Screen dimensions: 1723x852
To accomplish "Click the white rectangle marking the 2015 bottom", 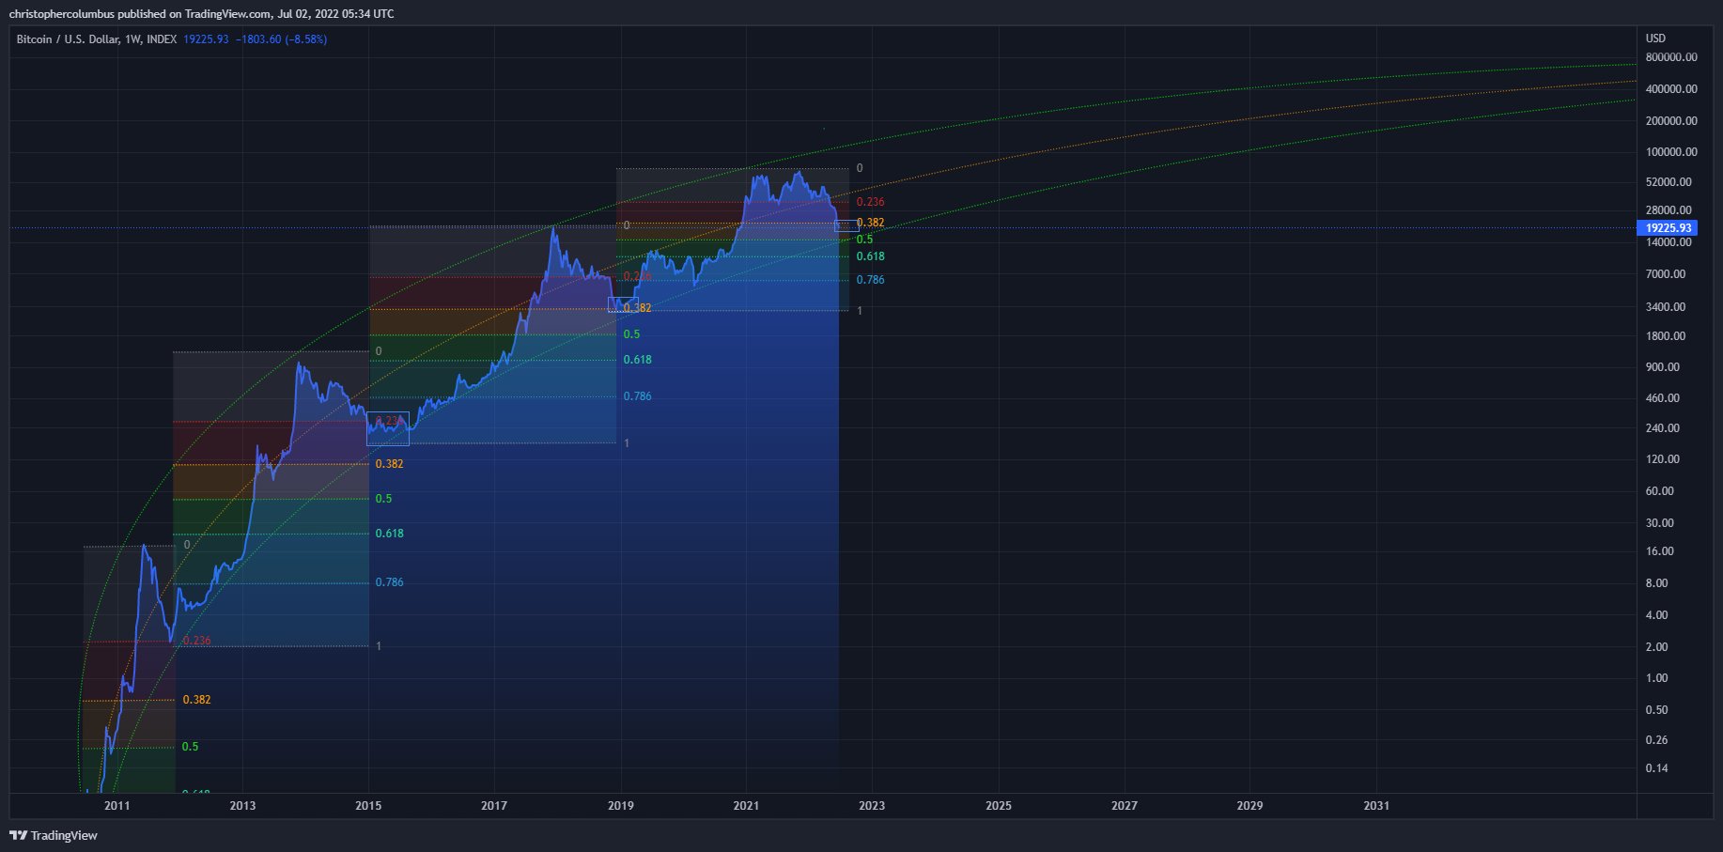I will (x=388, y=428).
